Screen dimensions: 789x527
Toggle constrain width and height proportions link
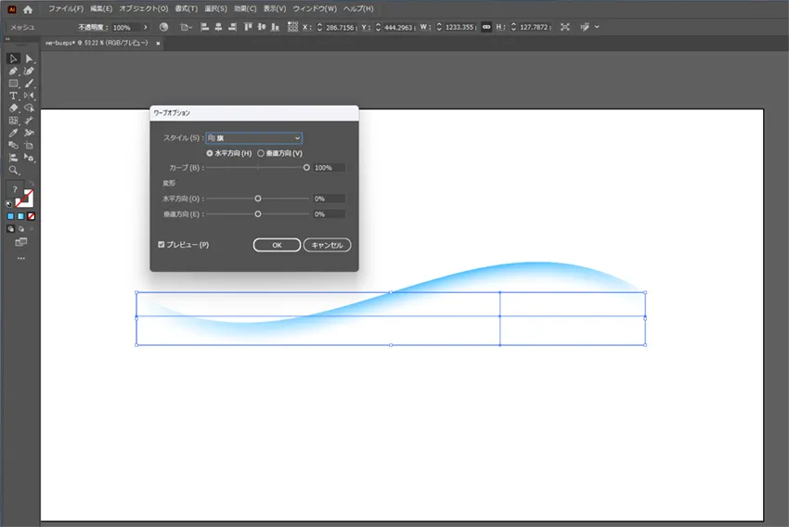486,28
